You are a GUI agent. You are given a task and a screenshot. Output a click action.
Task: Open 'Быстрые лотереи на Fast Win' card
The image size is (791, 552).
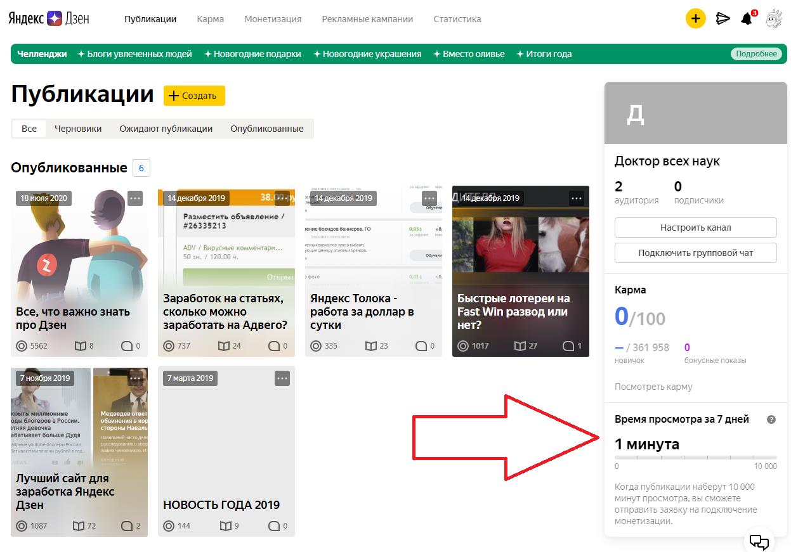(x=521, y=271)
